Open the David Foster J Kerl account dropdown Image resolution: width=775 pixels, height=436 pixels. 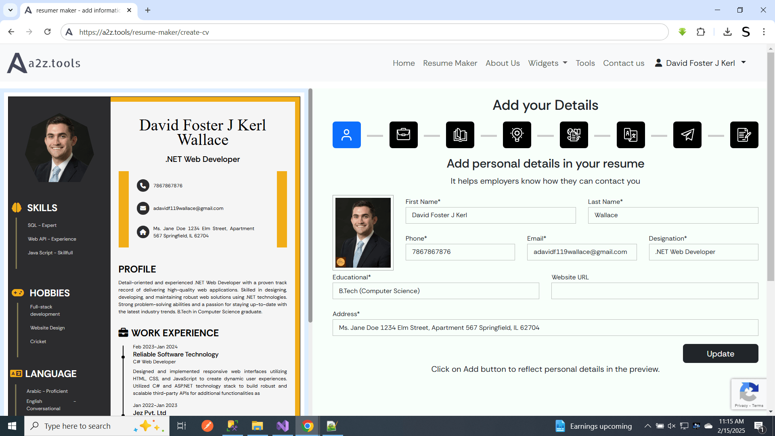coord(700,63)
